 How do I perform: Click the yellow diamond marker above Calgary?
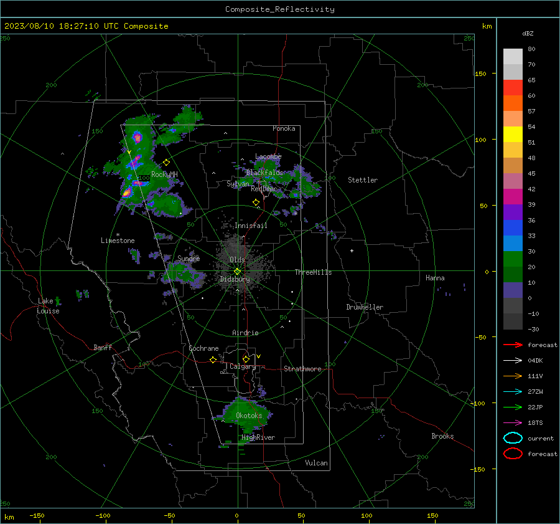246,359
